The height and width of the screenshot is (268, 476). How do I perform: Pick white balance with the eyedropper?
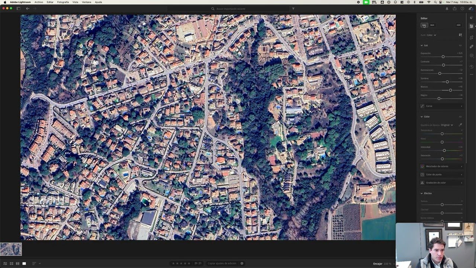(x=460, y=125)
